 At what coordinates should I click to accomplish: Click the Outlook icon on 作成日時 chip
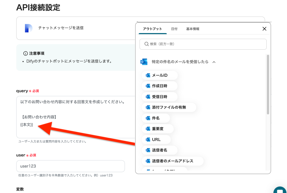(148, 86)
